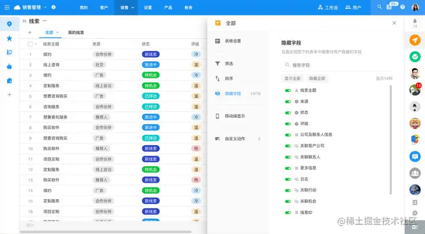Select the piggy bank icon in left sidebar
Screen dimensions: 425x234
click(9, 67)
